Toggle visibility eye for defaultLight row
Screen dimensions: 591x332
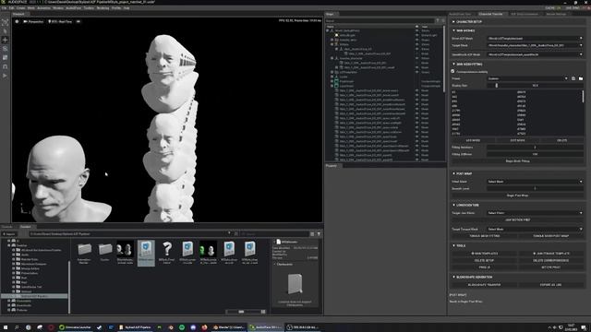point(416,35)
